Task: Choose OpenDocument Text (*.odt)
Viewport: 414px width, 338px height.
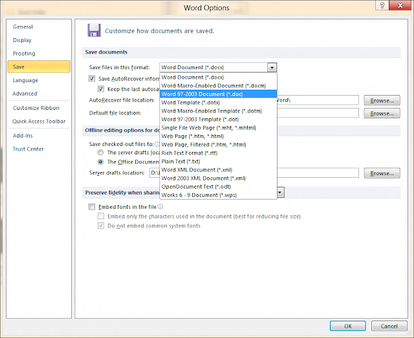Action: point(219,187)
